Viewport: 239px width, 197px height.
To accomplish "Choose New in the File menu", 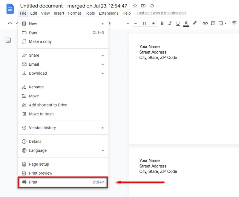I will coord(63,24).
